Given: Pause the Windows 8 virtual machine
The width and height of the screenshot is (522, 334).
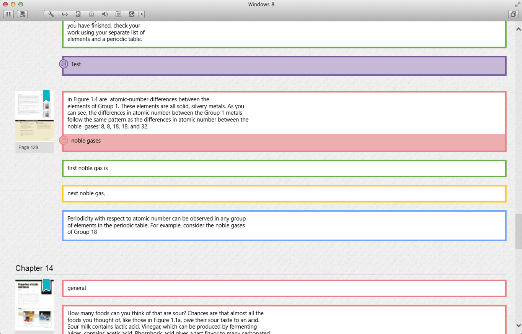Looking at the screenshot, I should coord(8,14).
